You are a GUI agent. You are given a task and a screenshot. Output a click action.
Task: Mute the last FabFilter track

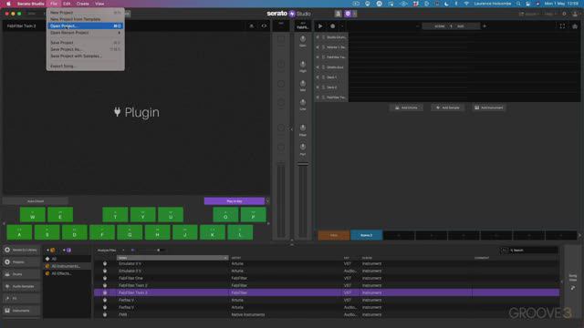tap(318, 97)
